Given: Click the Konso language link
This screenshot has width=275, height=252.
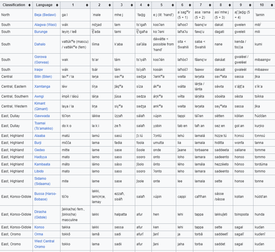Looking at the screenshot, I should (39, 227).
